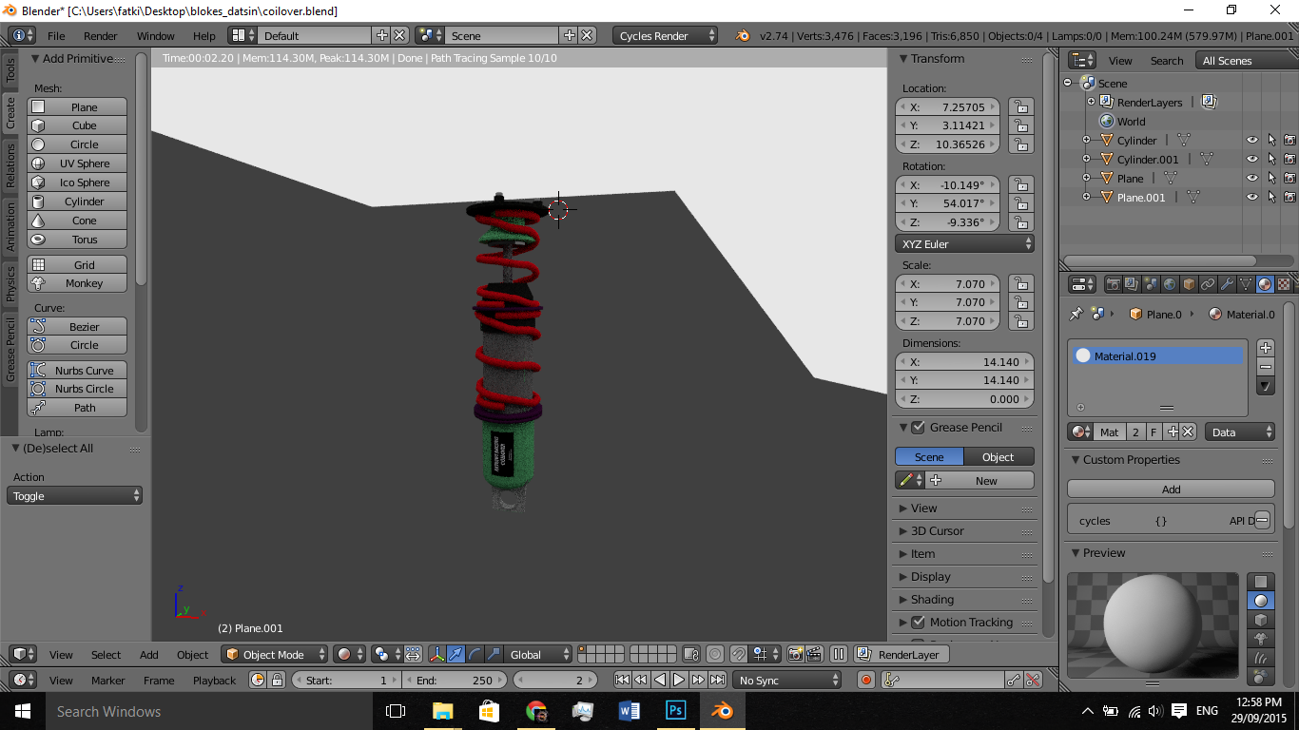Image resolution: width=1299 pixels, height=730 pixels.
Task: Switch to the Relations tool shelf tab
Action: (x=10, y=165)
